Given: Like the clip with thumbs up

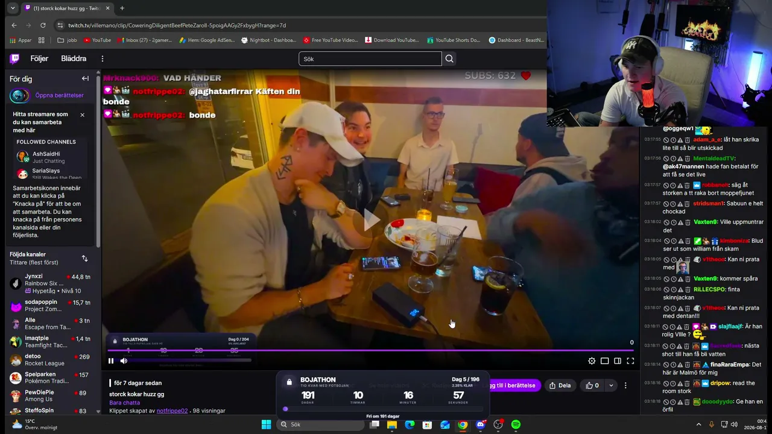Looking at the screenshot, I should click(592, 386).
